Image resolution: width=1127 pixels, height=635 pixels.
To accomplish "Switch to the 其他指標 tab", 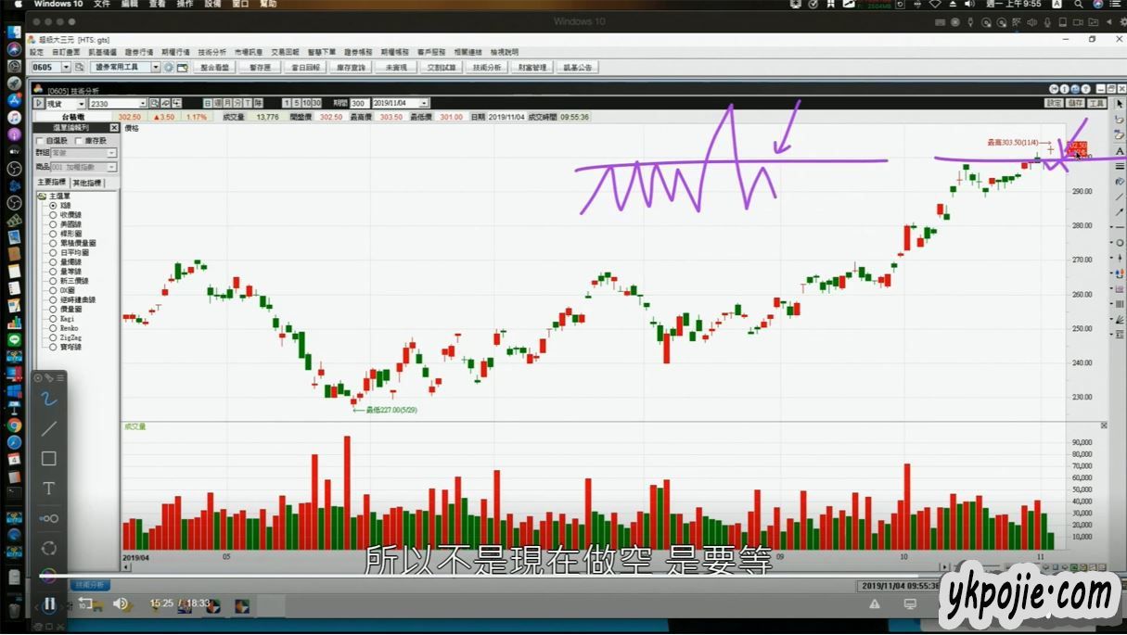I will [x=88, y=183].
